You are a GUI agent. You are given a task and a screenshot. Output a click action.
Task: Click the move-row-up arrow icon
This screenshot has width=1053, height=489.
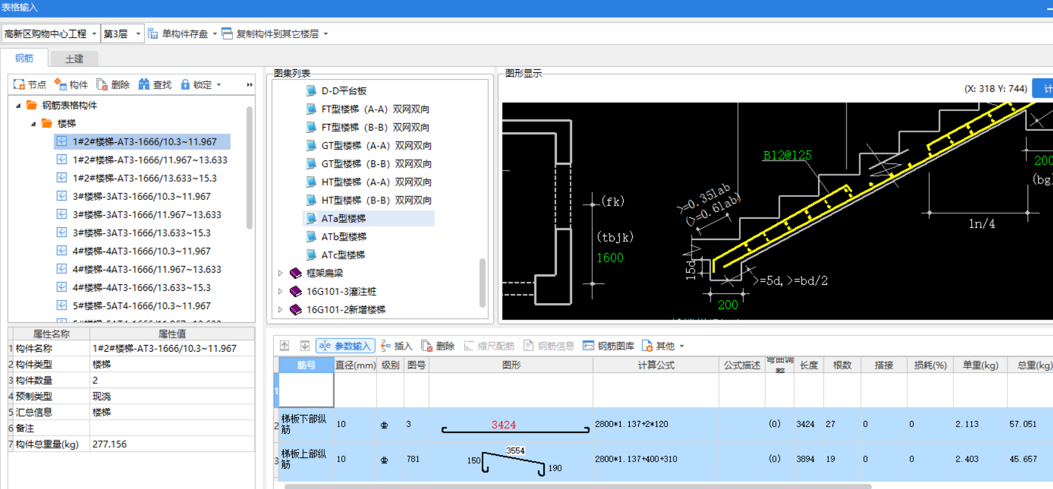click(x=284, y=346)
